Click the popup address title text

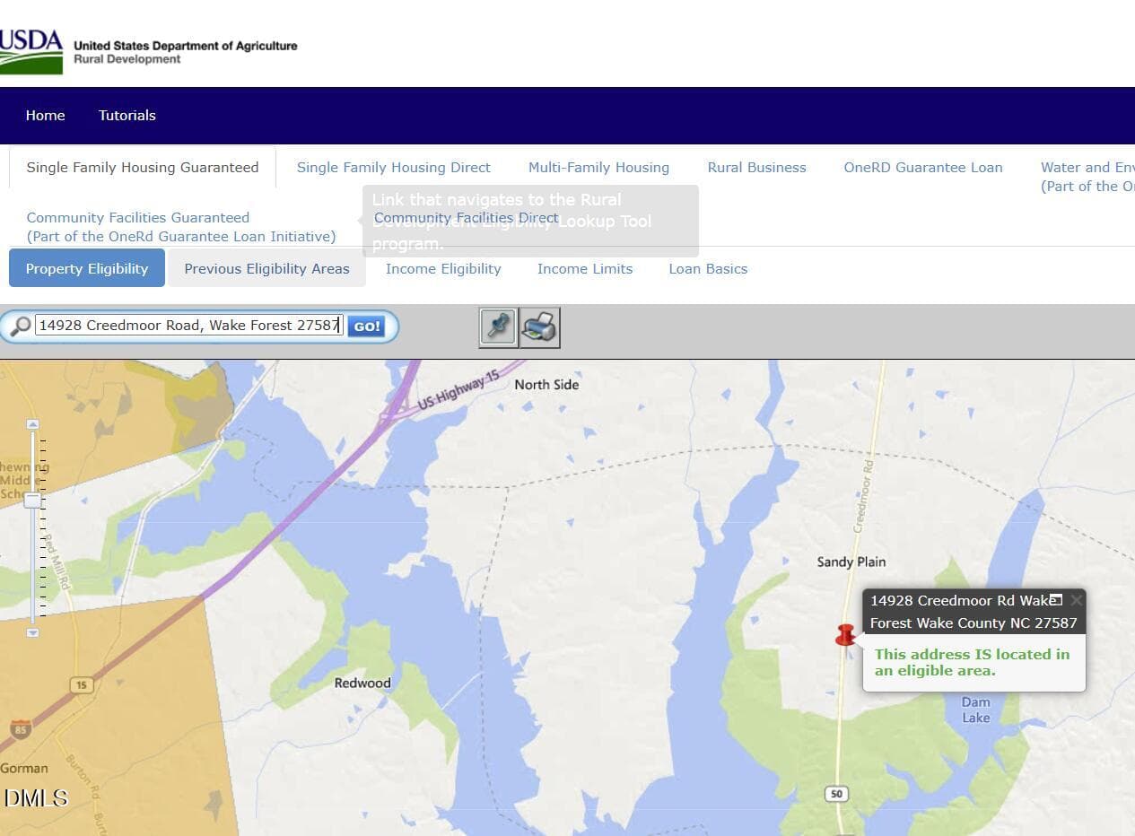[973, 612]
